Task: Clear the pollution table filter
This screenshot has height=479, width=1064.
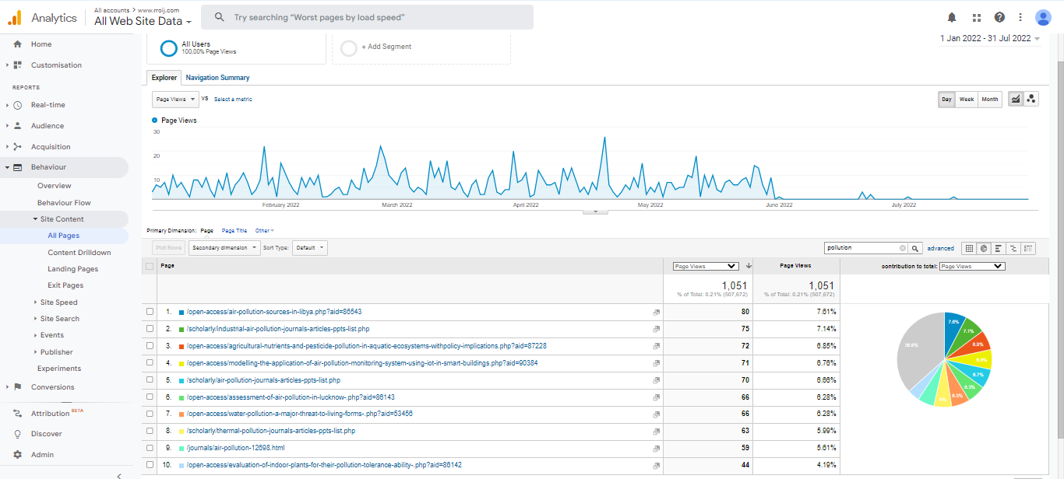Action: [x=903, y=248]
